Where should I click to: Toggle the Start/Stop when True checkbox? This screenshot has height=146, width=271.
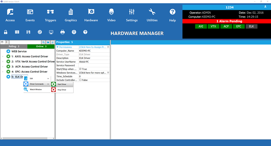pyautogui.click(x=80, y=69)
